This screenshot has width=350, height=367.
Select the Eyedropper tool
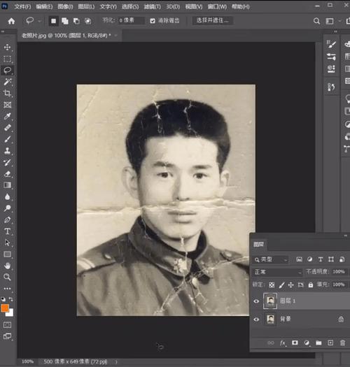[x=7, y=116]
